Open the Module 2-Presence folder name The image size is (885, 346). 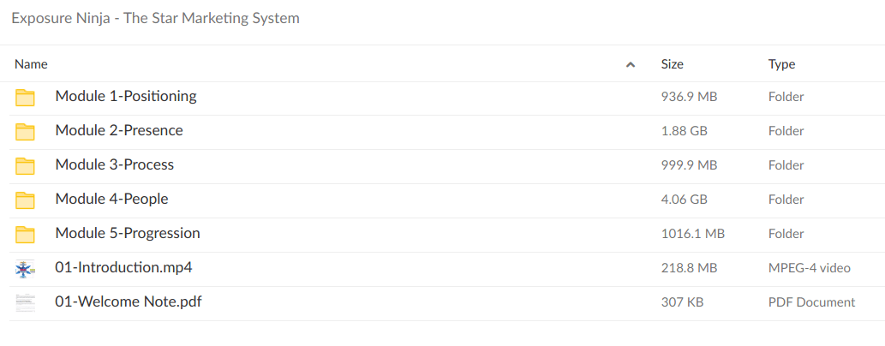[119, 131]
